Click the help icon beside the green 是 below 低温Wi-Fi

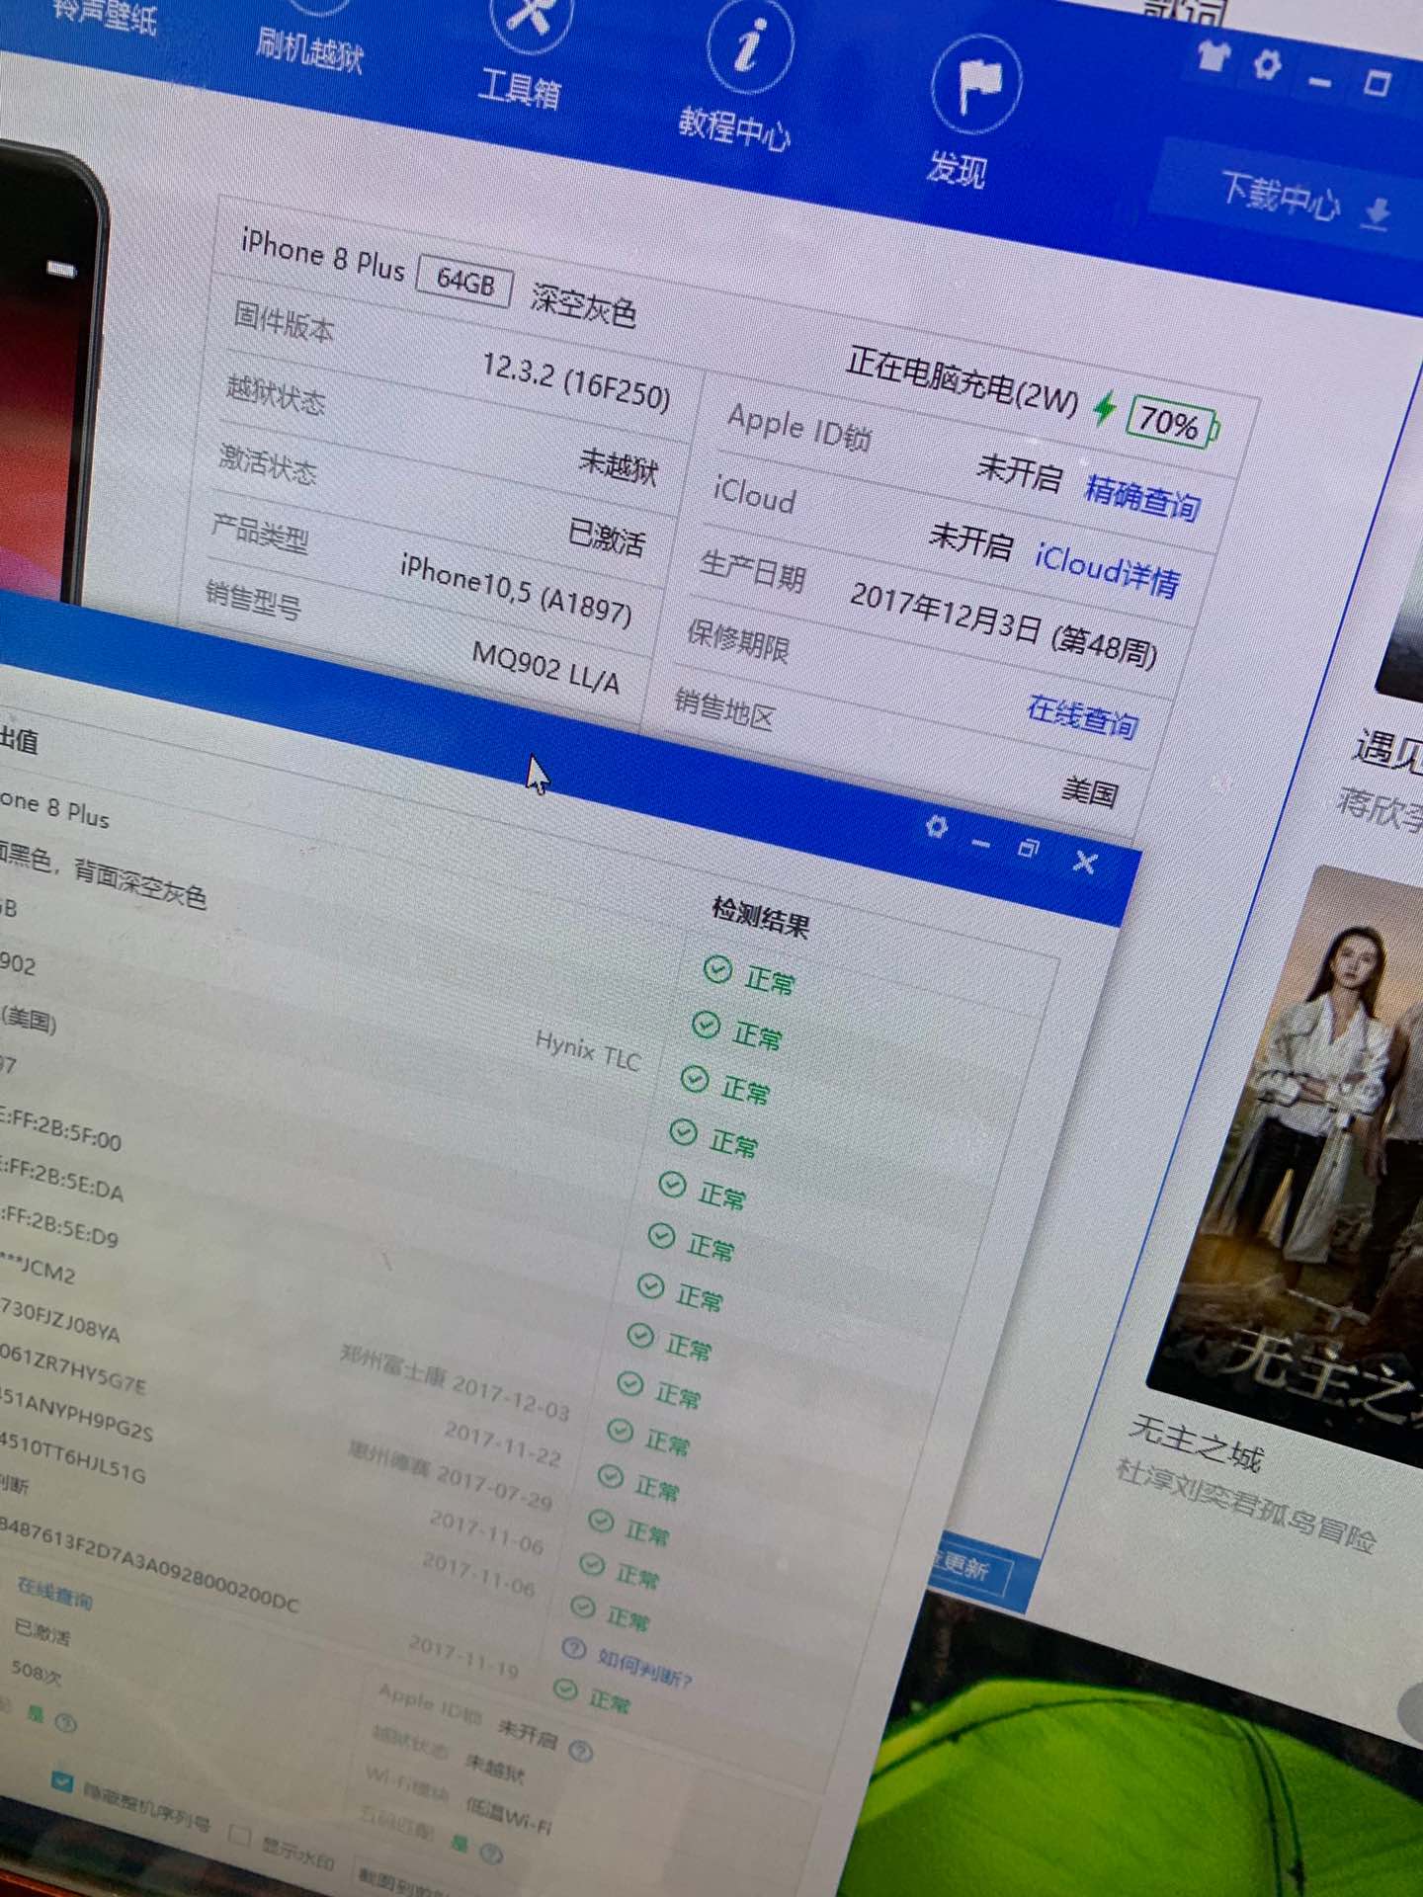coord(490,1854)
